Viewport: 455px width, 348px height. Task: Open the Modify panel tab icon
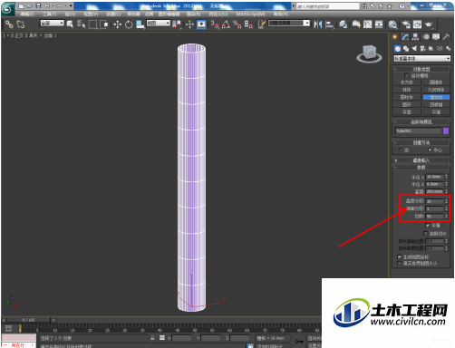coord(405,37)
